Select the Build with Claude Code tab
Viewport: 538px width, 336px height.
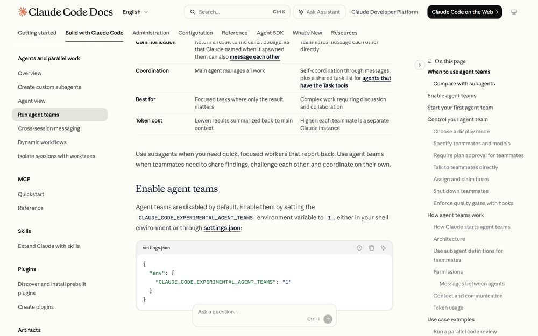pos(94,33)
